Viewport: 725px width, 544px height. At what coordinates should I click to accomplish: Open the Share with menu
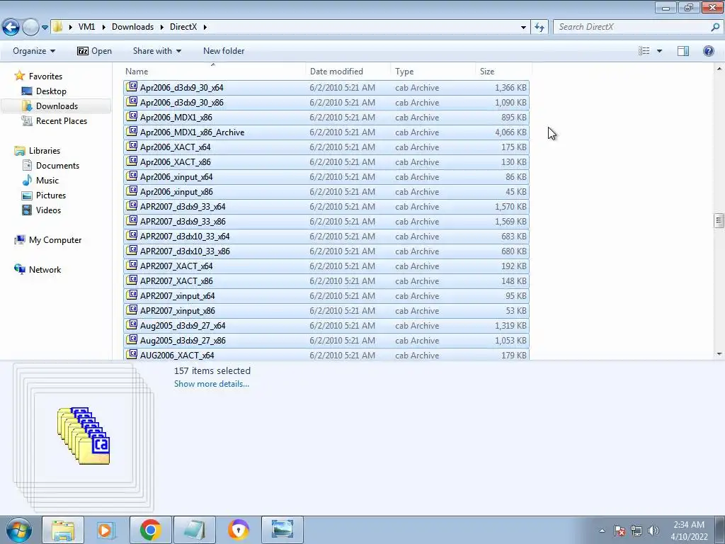156,51
